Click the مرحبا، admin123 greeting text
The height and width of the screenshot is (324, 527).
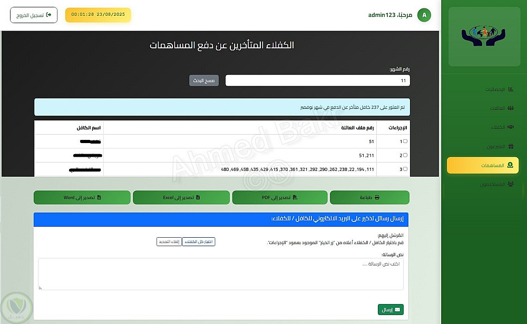tap(390, 15)
